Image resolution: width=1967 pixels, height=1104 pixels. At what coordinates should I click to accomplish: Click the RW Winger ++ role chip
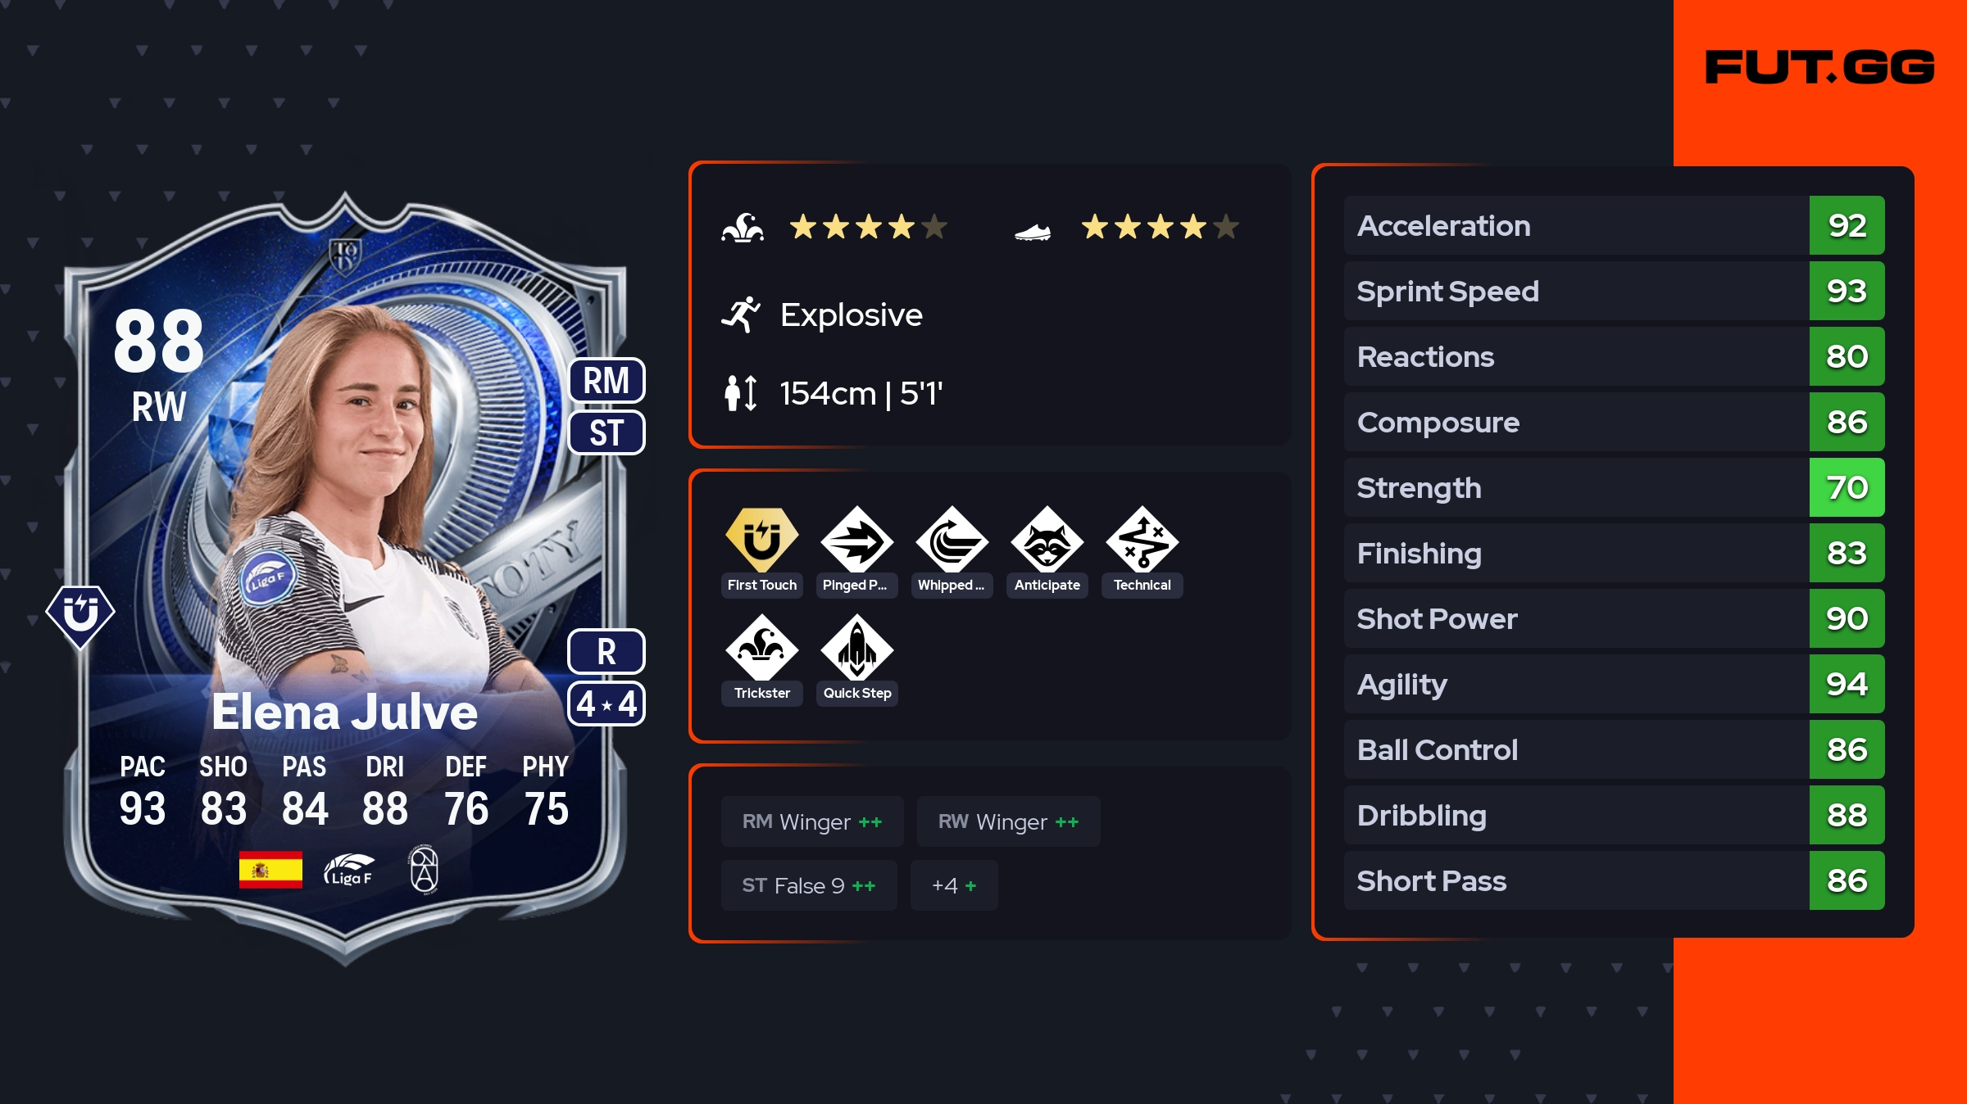(x=1008, y=821)
